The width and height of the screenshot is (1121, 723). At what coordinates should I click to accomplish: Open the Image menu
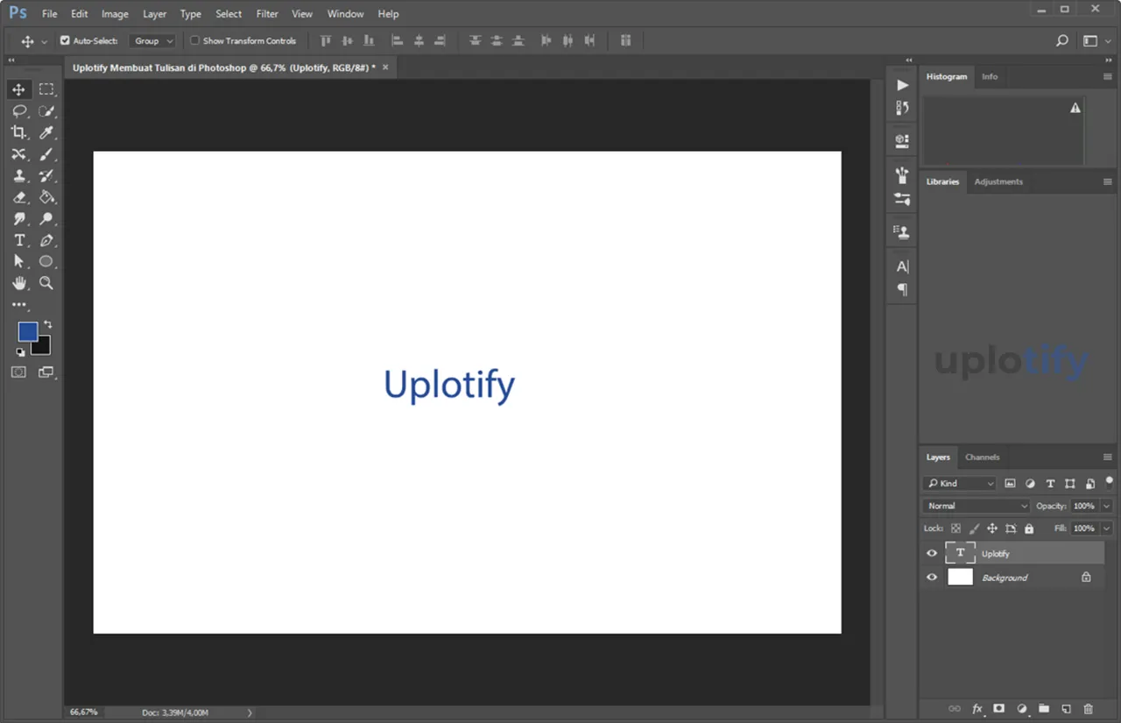(115, 14)
